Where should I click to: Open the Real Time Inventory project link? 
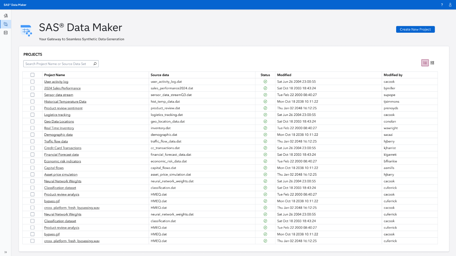(59, 128)
